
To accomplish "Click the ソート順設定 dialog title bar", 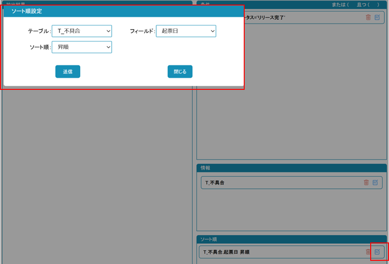I will point(124,11).
